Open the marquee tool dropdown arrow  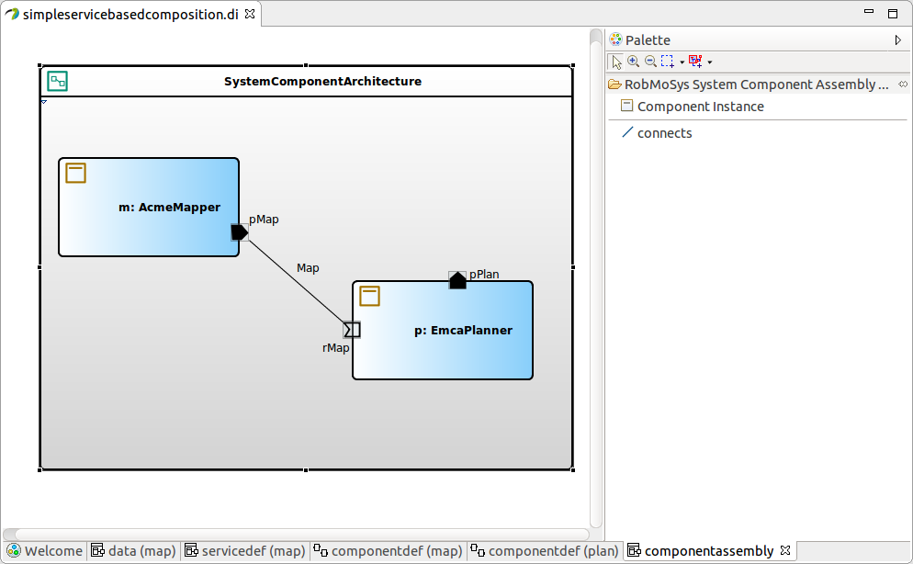682,62
